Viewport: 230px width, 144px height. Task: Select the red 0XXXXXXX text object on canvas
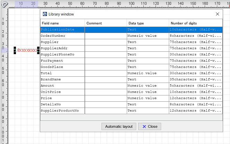click(27, 50)
